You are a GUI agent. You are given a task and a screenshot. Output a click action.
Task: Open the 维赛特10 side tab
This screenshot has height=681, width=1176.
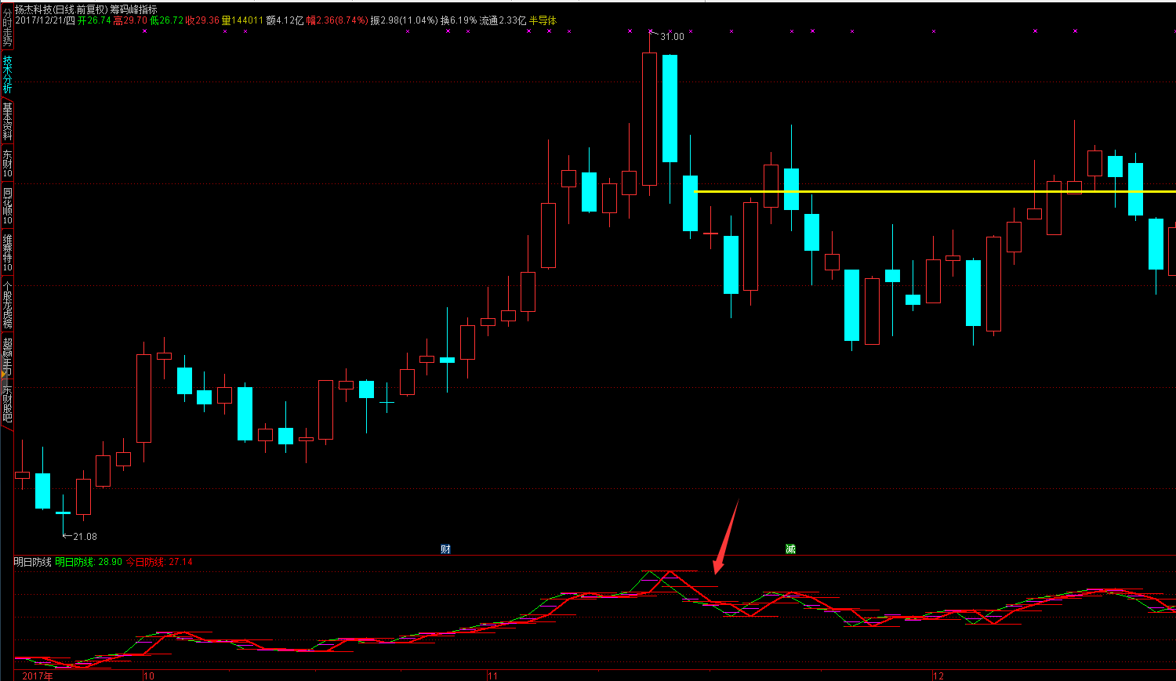tap(7, 252)
